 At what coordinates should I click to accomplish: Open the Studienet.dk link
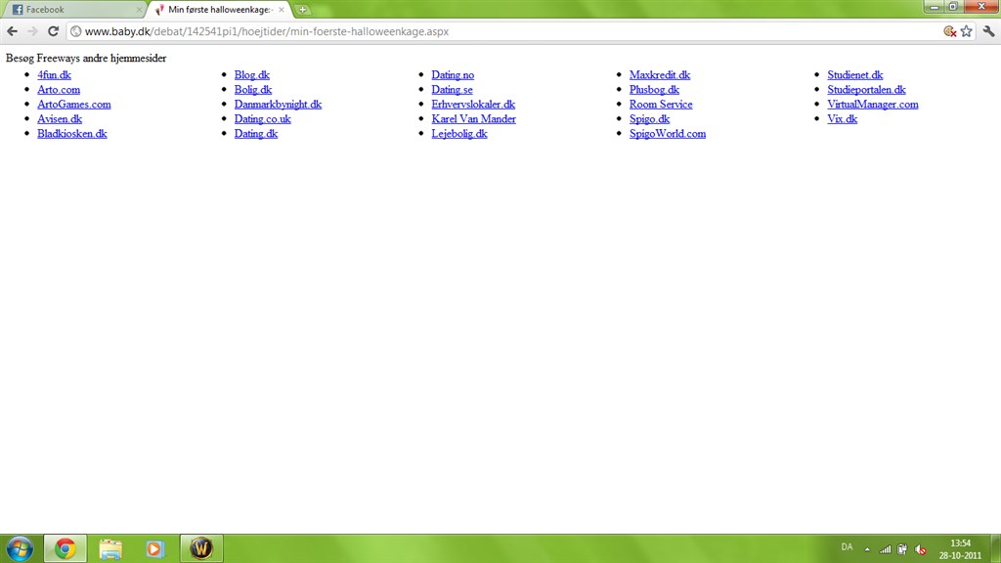(x=855, y=74)
